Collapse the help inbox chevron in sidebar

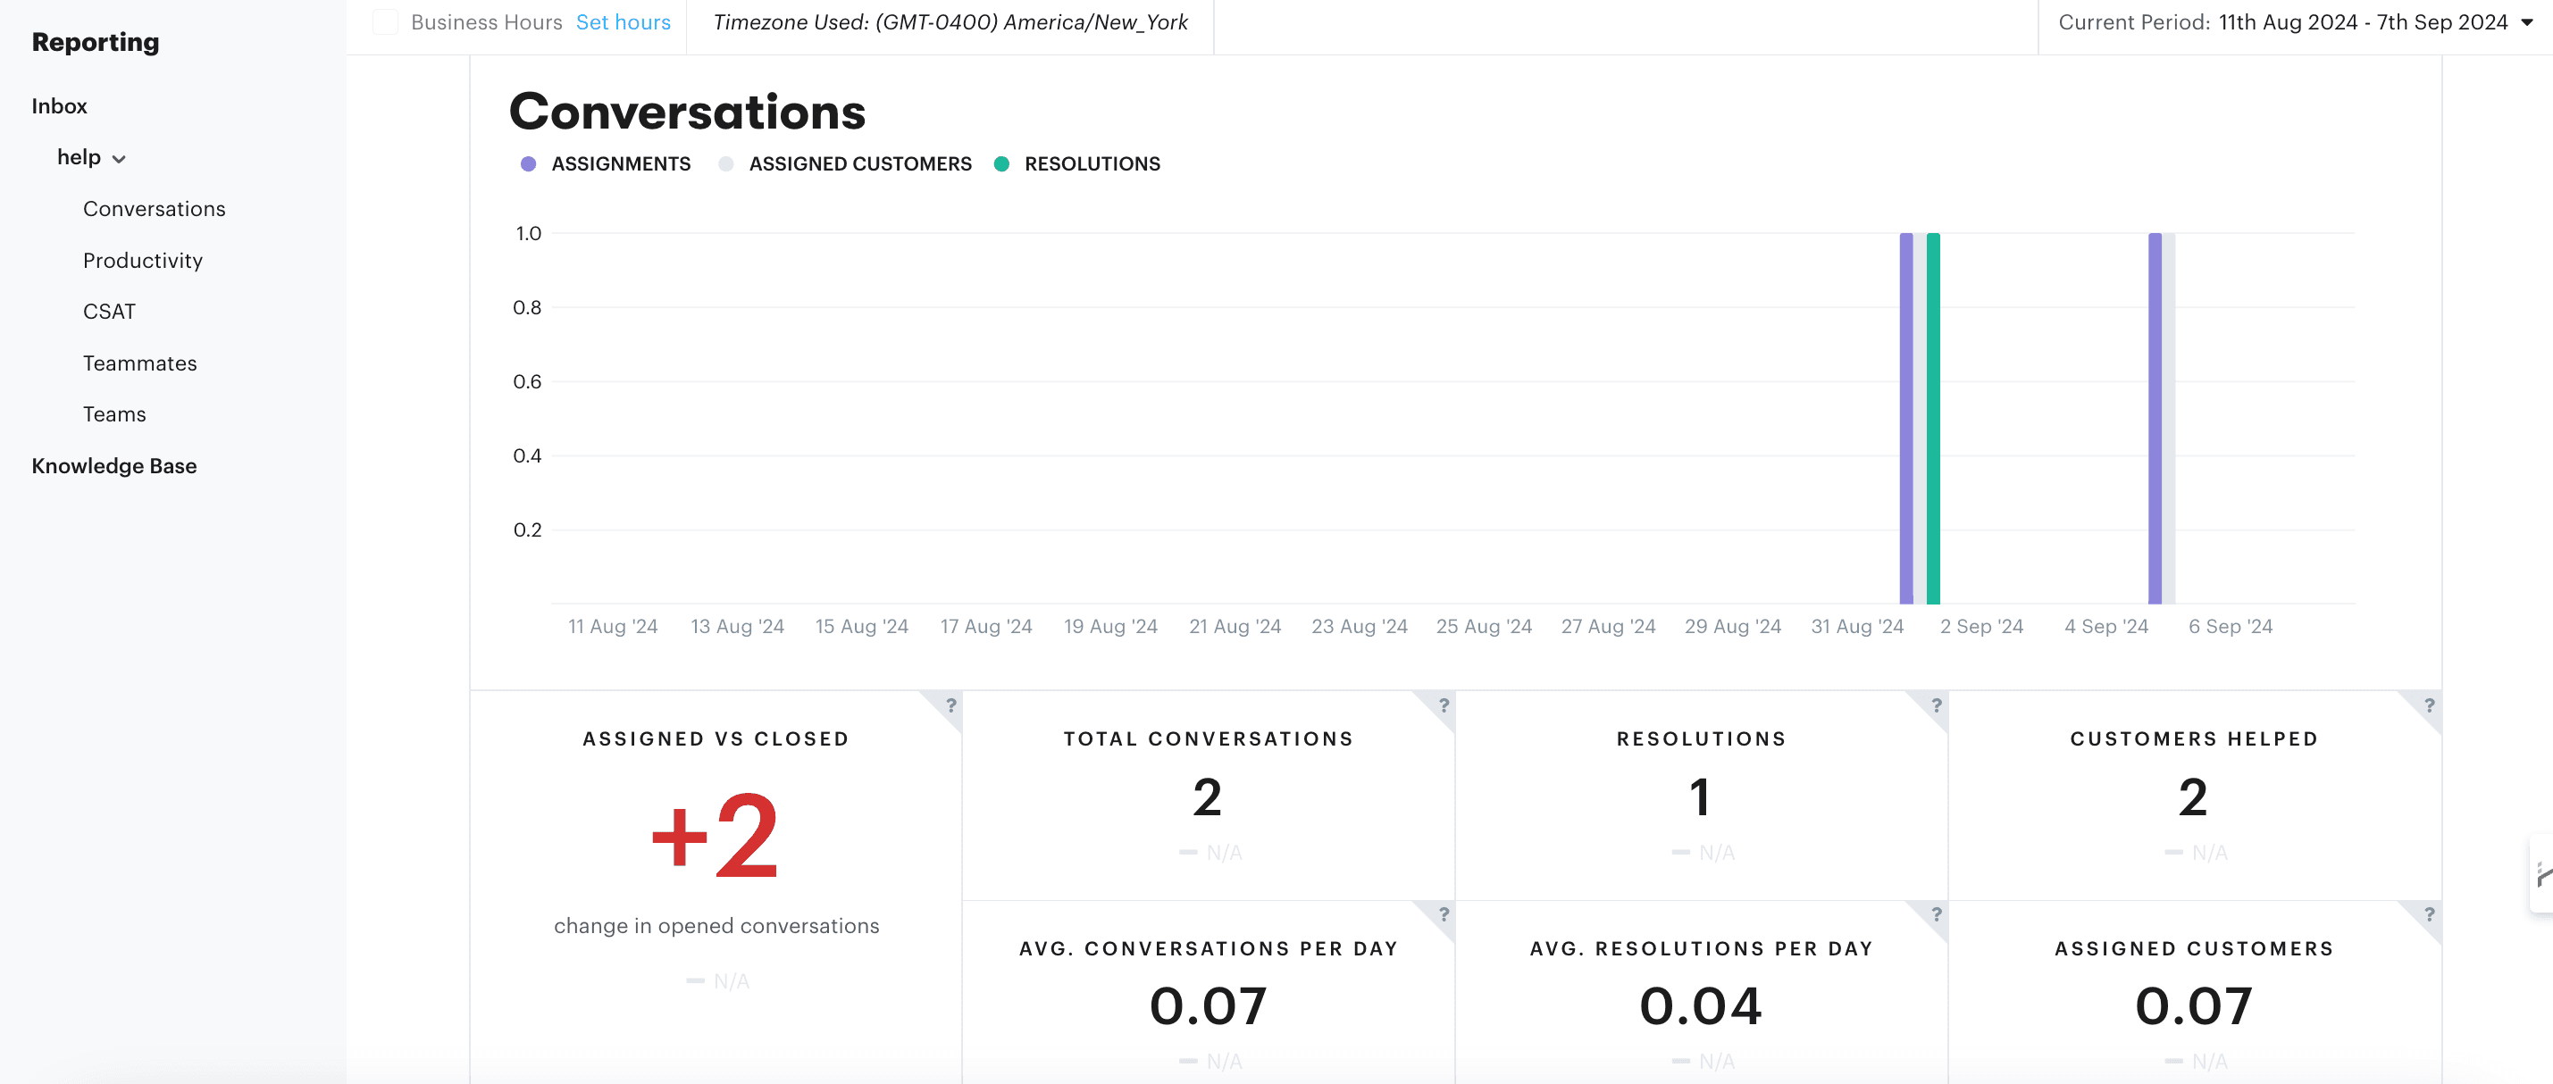[x=120, y=157]
